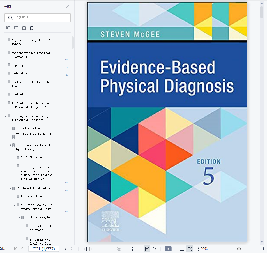Open the 99% zoom level dropdown
This screenshot has width=267, height=253.
(210, 249)
